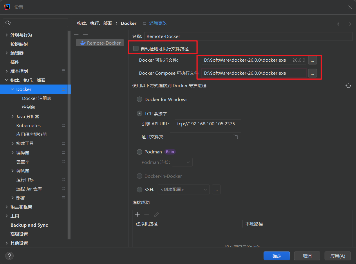Expand 其他设置 settings group
The width and height of the screenshot is (356, 264).
click(7, 243)
